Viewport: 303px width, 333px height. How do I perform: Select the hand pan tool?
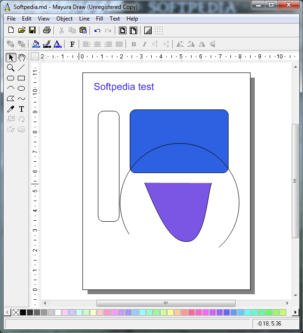tap(22, 58)
